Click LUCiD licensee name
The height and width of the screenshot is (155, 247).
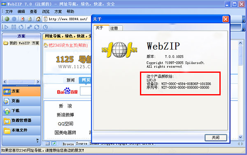[151, 80]
